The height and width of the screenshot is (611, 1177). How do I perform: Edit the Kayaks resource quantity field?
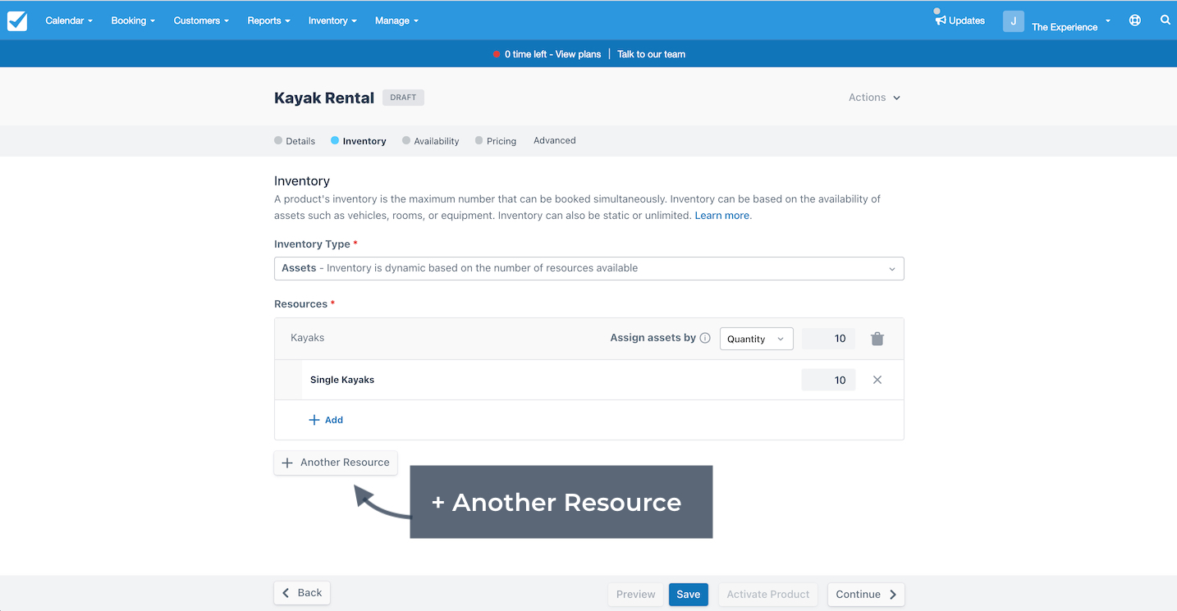coord(828,339)
